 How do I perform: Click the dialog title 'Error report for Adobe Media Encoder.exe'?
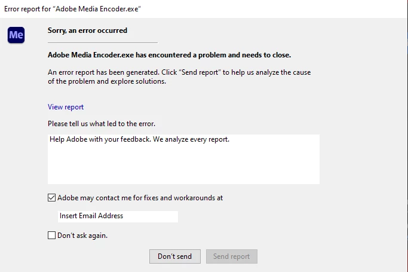[72, 9]
